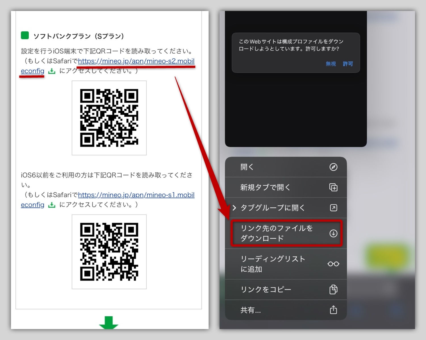Viewport: 426px width, 340px height.
Task: Tap the compass icon beside 開く
Action: click(x=333, y=167)
